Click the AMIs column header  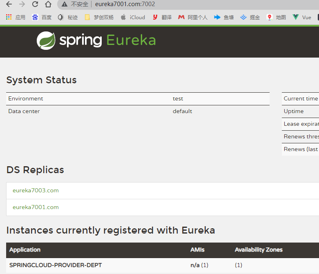pyautogui.click(x=197, y=250)
